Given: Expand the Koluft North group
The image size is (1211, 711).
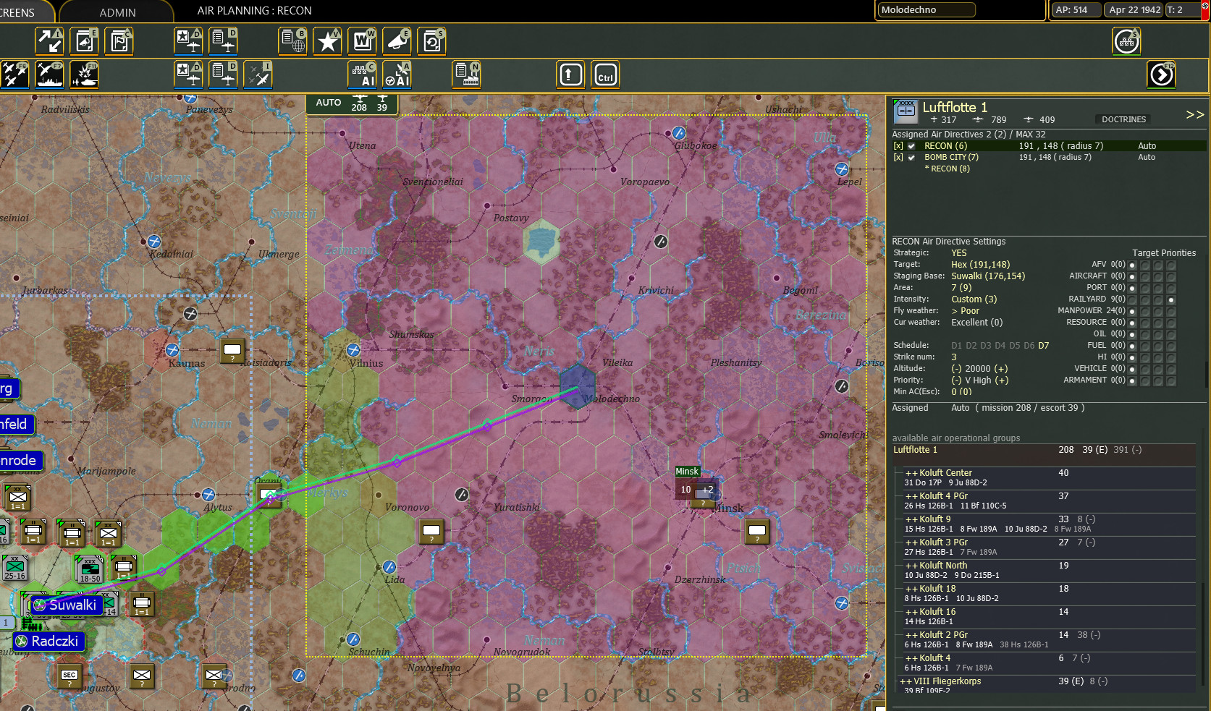Looking at the screenshot, I should coord(911,566).
